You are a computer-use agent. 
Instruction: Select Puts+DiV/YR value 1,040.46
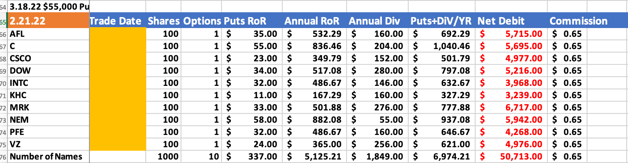(442, 46)
